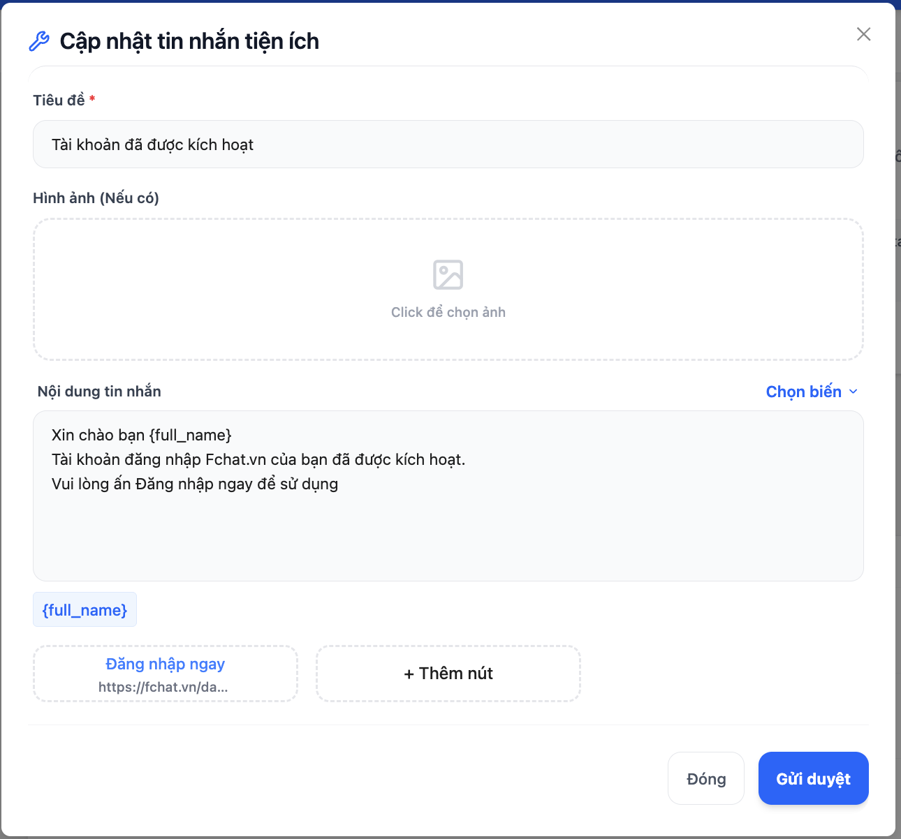901x839 pixels.
Task: Click the wrench icon beside the dialog title
Action: (39, 41)
